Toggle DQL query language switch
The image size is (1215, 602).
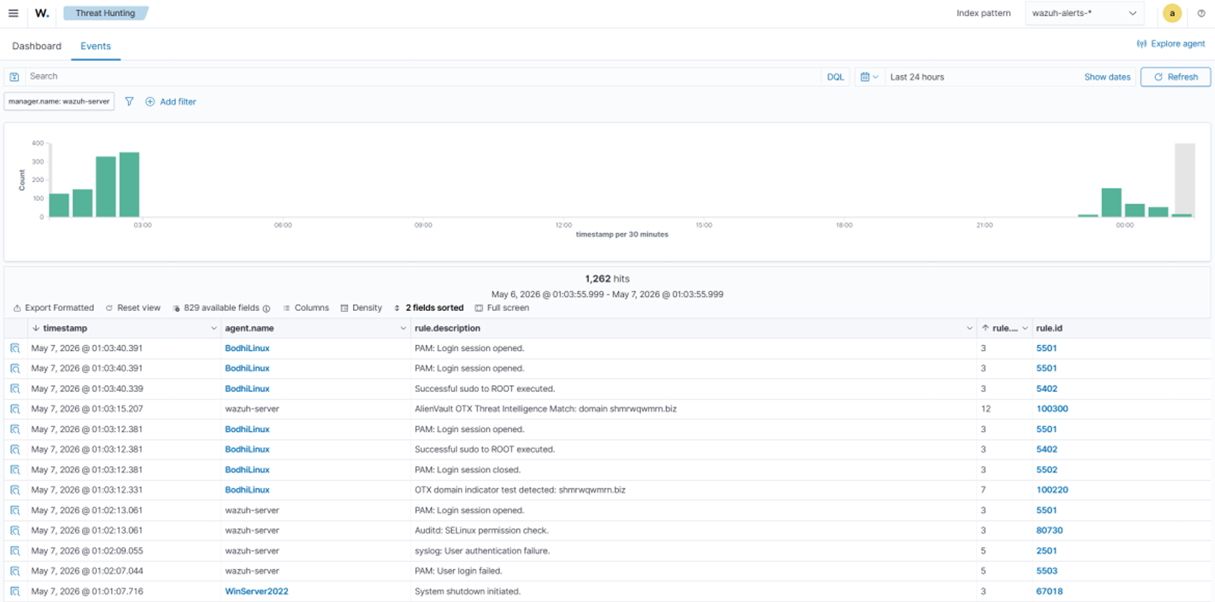[x=835, y=77]
